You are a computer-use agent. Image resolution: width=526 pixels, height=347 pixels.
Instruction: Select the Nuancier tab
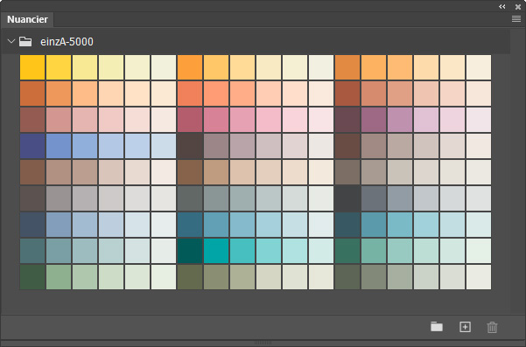(x=27, y=19)
